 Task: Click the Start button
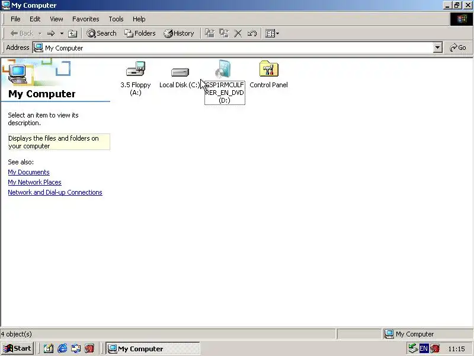(17, 348)
